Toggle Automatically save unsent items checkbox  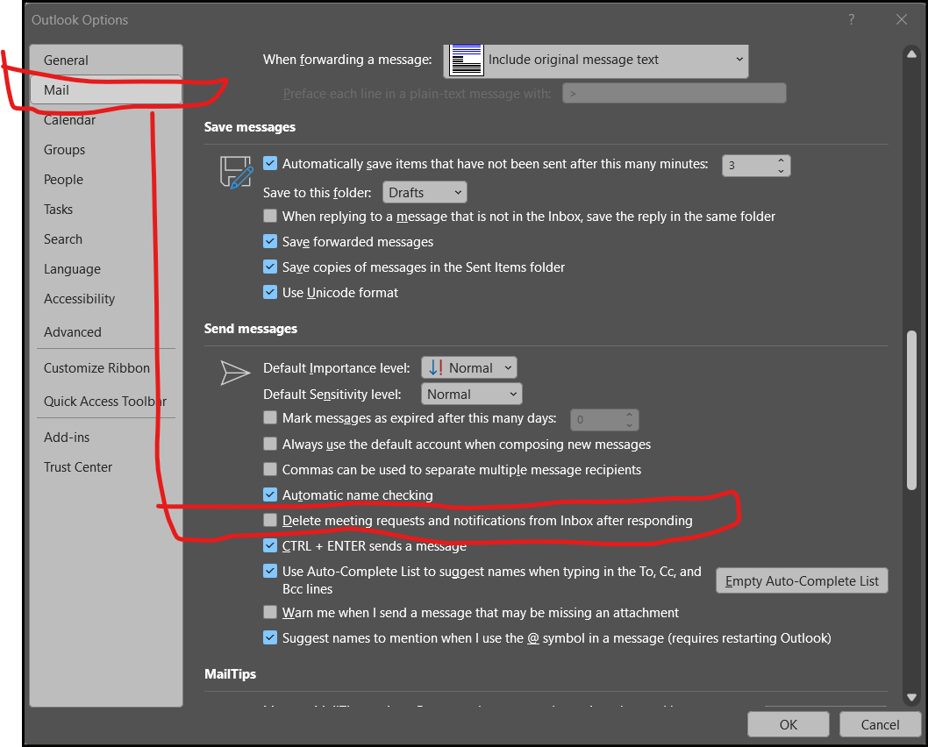tap(270, 163)
